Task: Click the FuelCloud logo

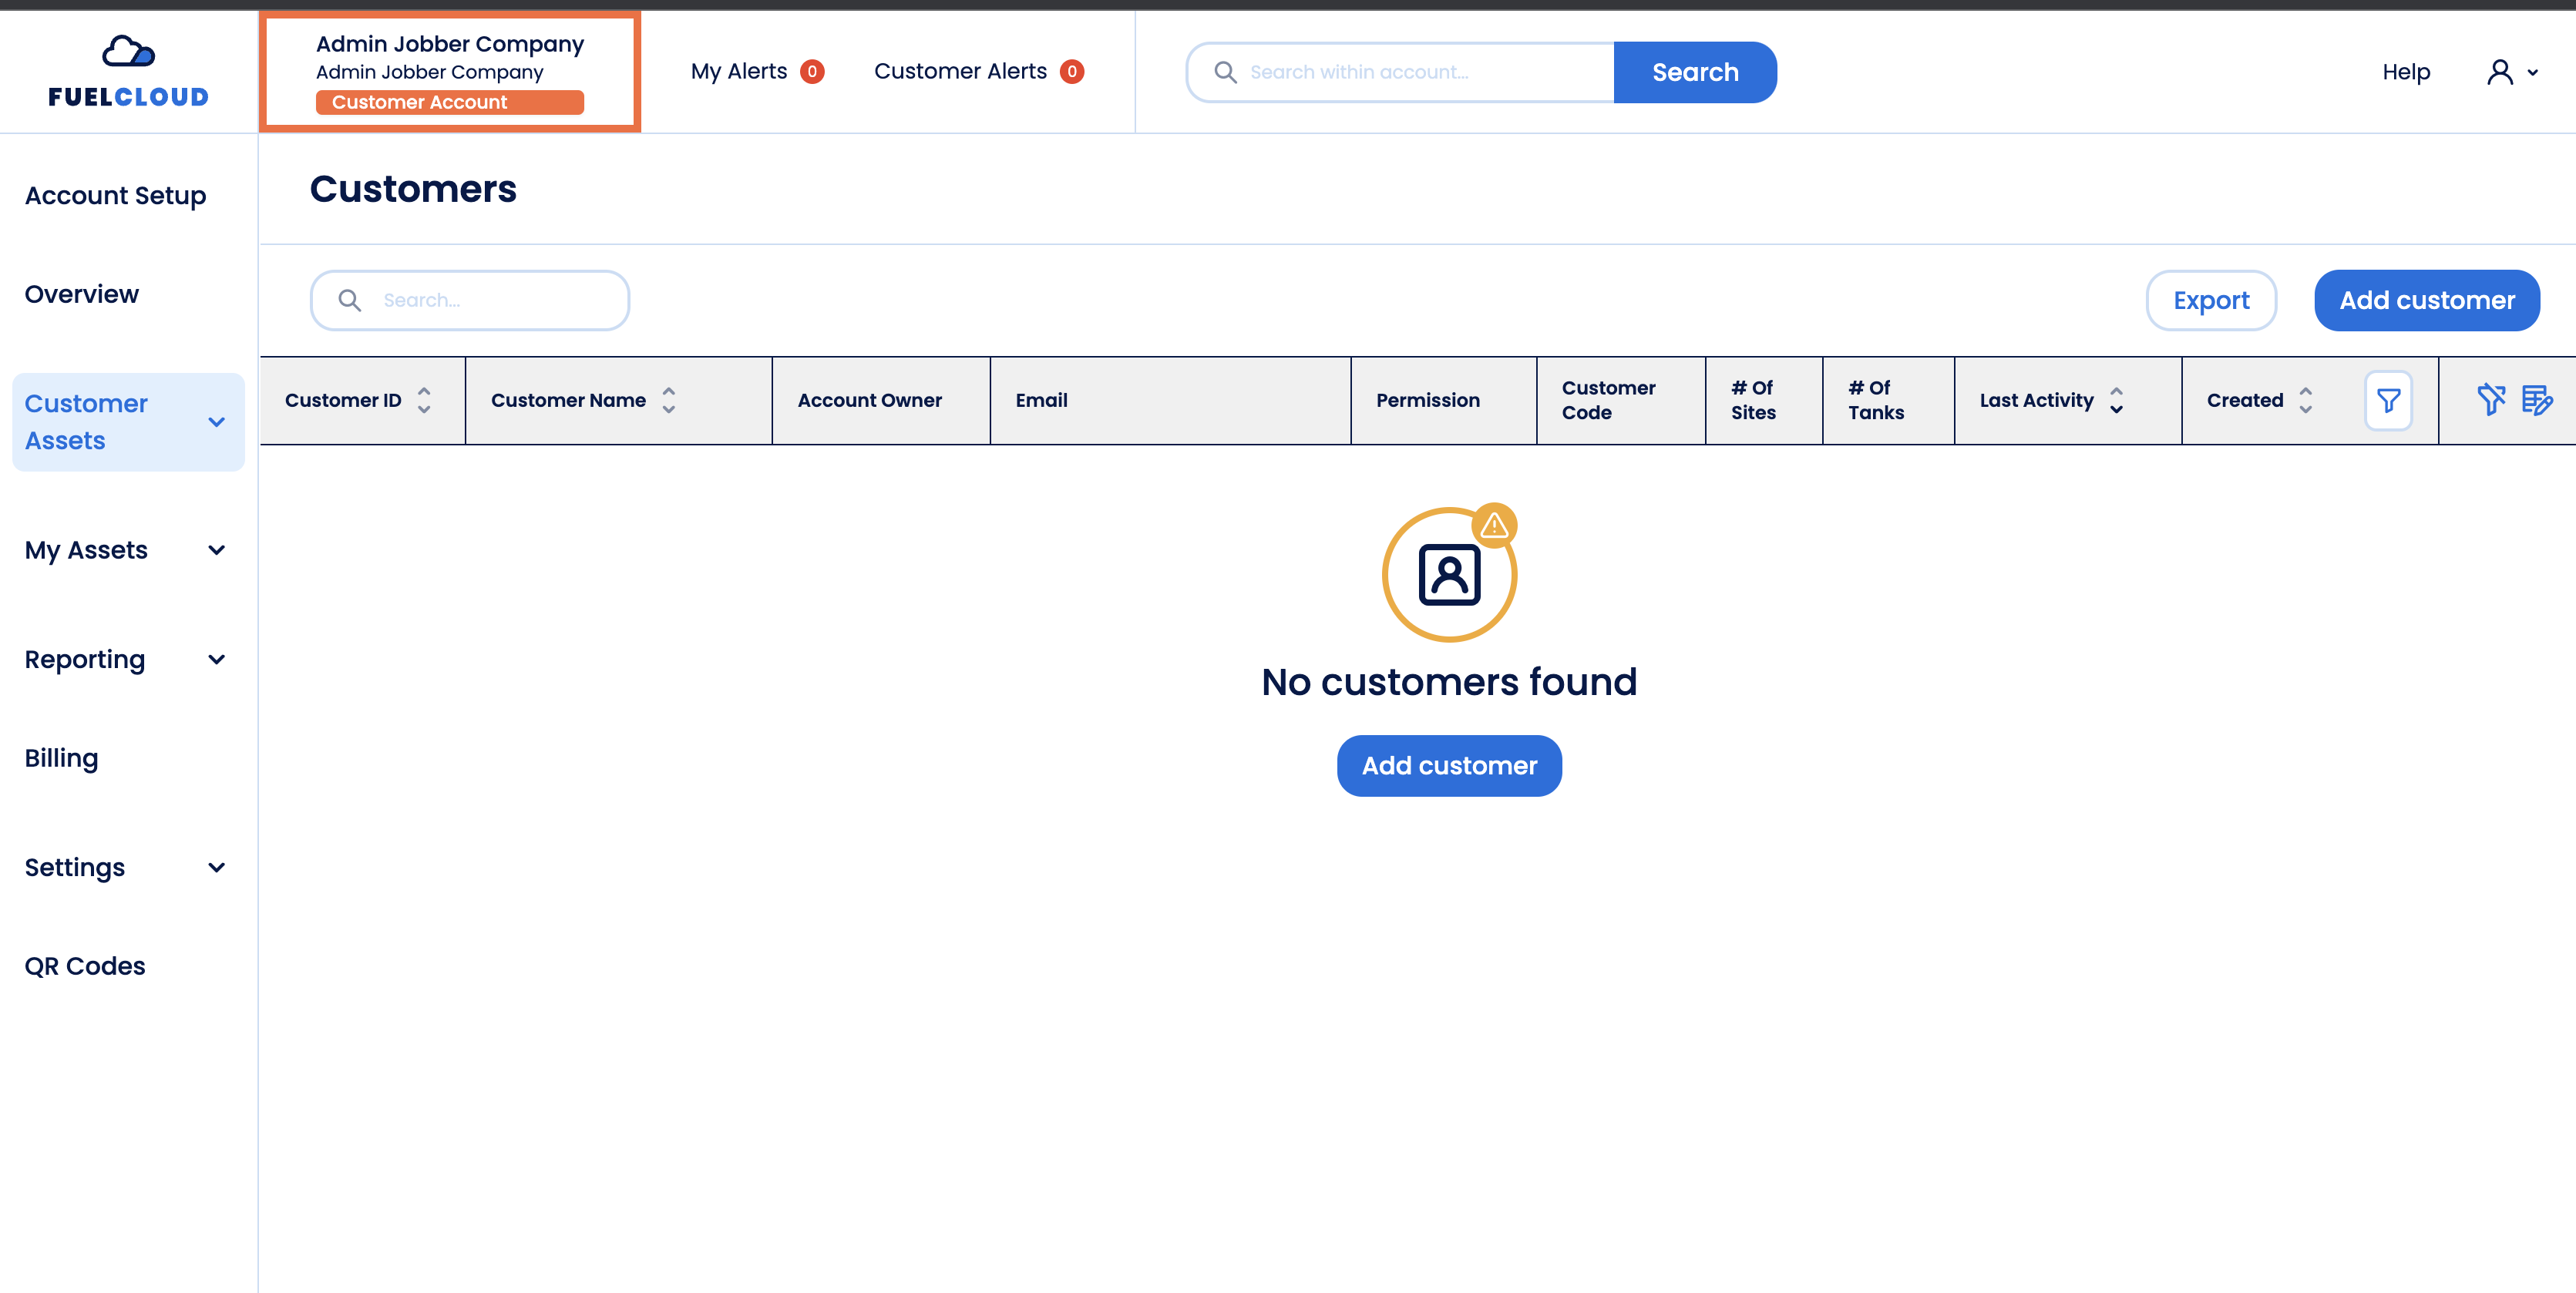Action: click(x=128, y=71)
